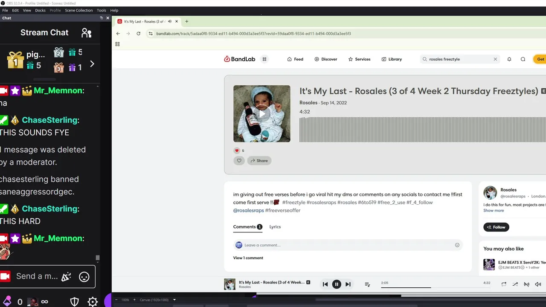Open the play queue icon
Screen dimensions: 546x307
click(367, 284)
